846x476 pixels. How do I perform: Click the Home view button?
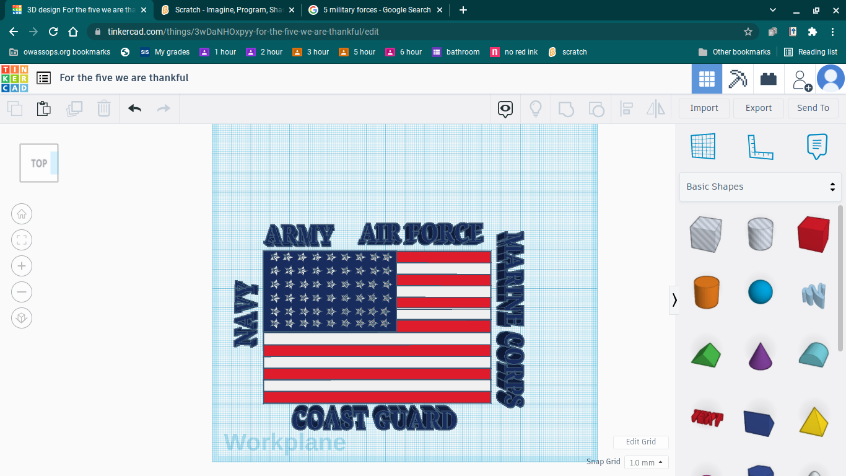click(22, 214)
